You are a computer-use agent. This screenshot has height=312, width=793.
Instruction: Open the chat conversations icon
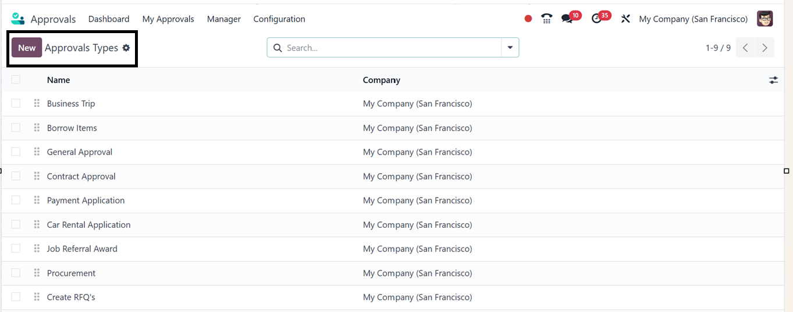(567, 19)
